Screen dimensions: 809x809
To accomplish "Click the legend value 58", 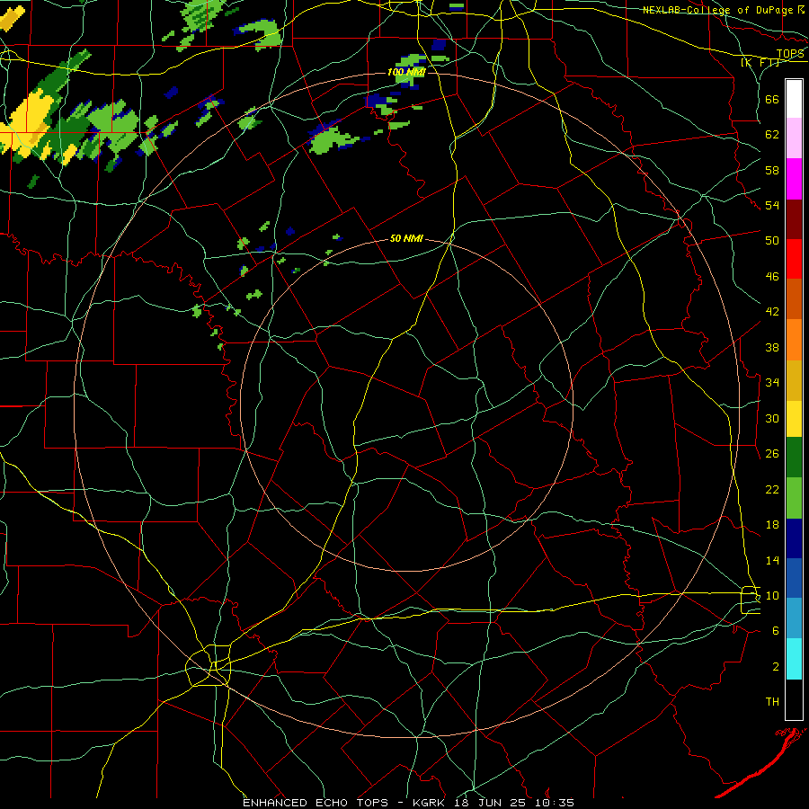I will pyautogui.click(x=772, y=170).
